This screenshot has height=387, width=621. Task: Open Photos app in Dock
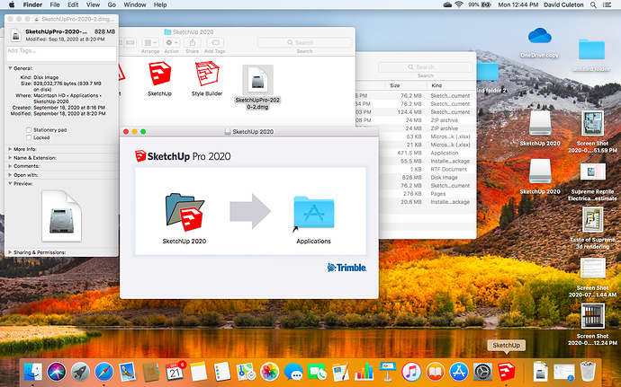click(270, 372)
